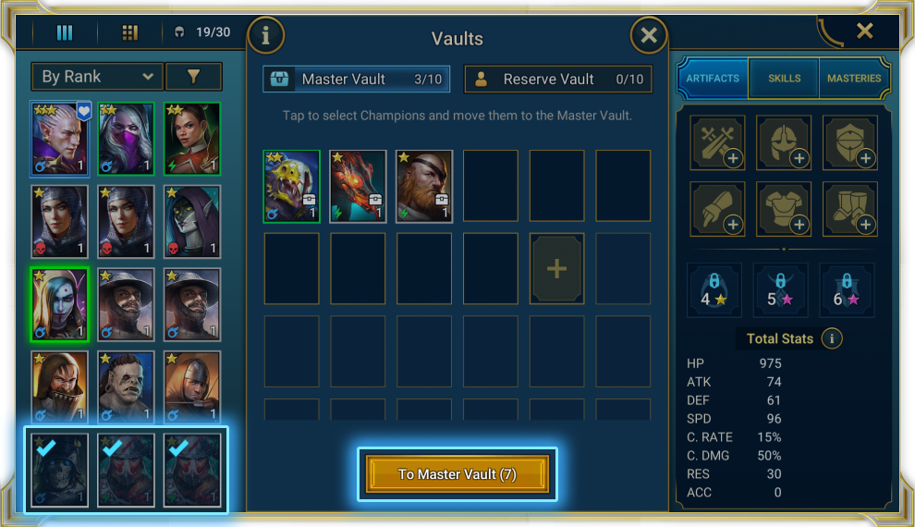The height and width of the screenshot is (527, 915).
Task: Click the Total Stats info icon
Action: click(x=832, y=338)
